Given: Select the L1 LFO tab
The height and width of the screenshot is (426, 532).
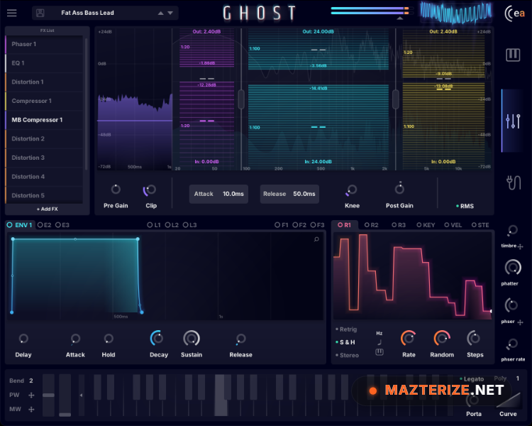Looking at the screenshot, I should 154,225.
